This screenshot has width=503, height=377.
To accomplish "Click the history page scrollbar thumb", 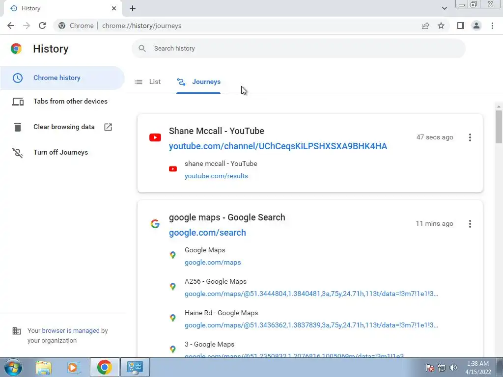I will [499, 127].
